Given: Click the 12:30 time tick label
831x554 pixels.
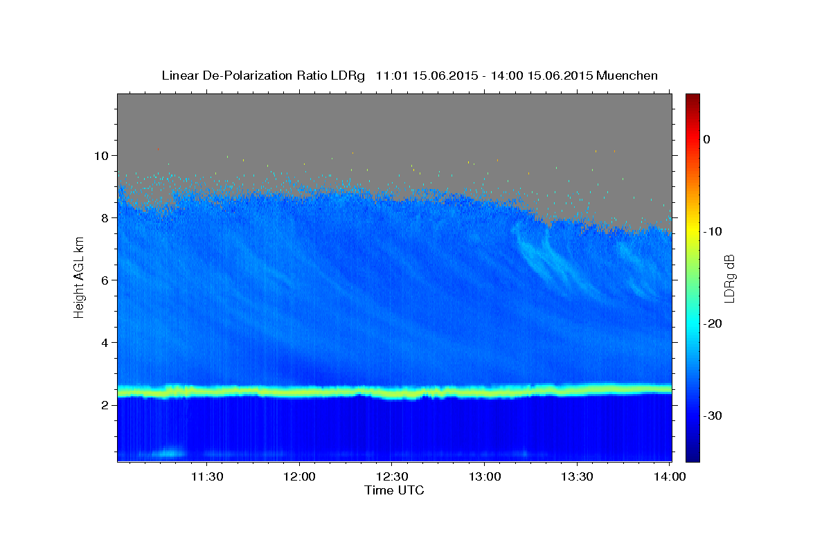Looking at the screenshot, I should click(x=391, y=476).
